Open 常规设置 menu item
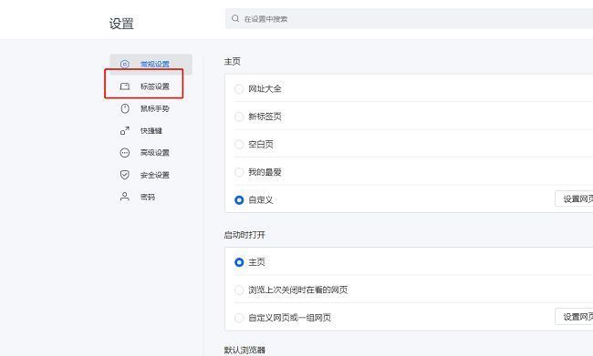The height and width of the screenshot is (356, 593). [151, 64]
